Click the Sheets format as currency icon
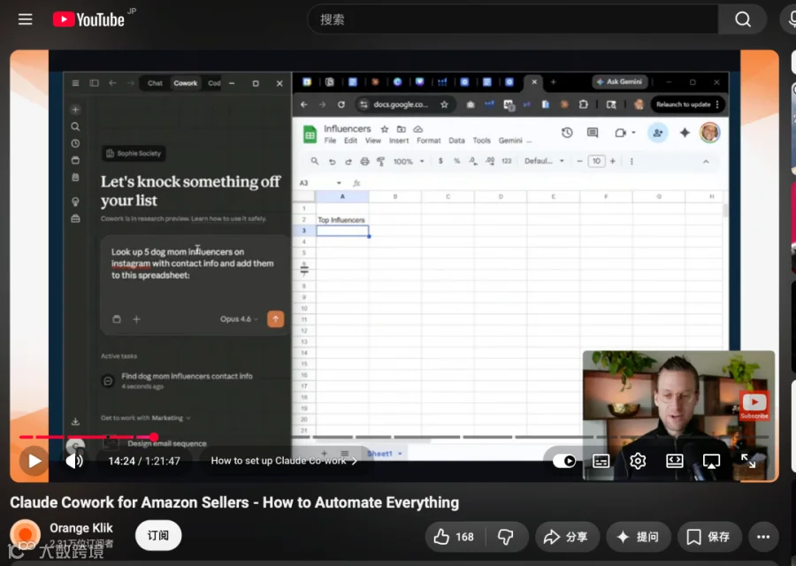796x566 pixels. (x=440, y=161)
